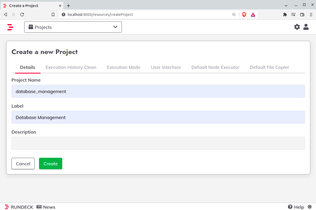Expand the Projects dropdown selector
Screen dimensions: 316x210
pyautogui.click(x=73, y=27)
